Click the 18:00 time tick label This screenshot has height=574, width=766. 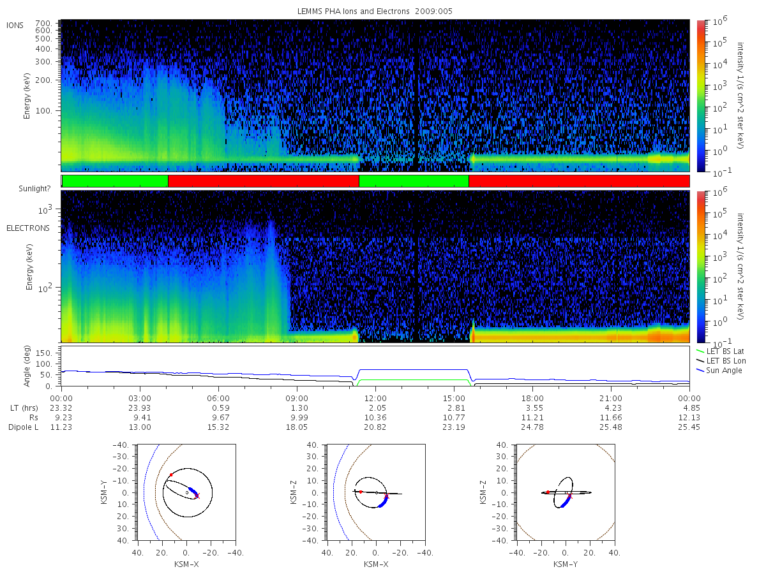(532, 399)
